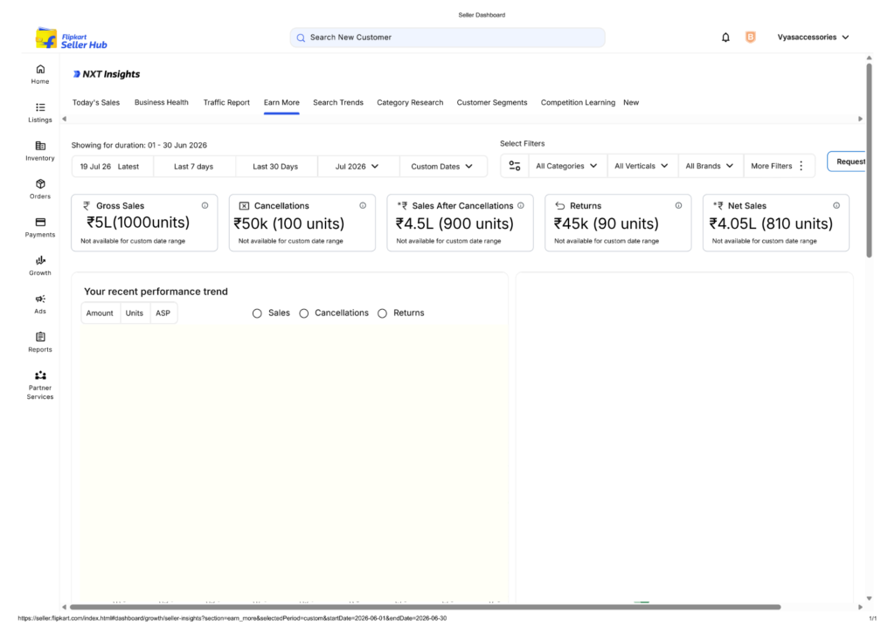This screenshot has width=895, height=632.
Task: Click the vertical scrollbar down arrow
Action: coord(869,598)
